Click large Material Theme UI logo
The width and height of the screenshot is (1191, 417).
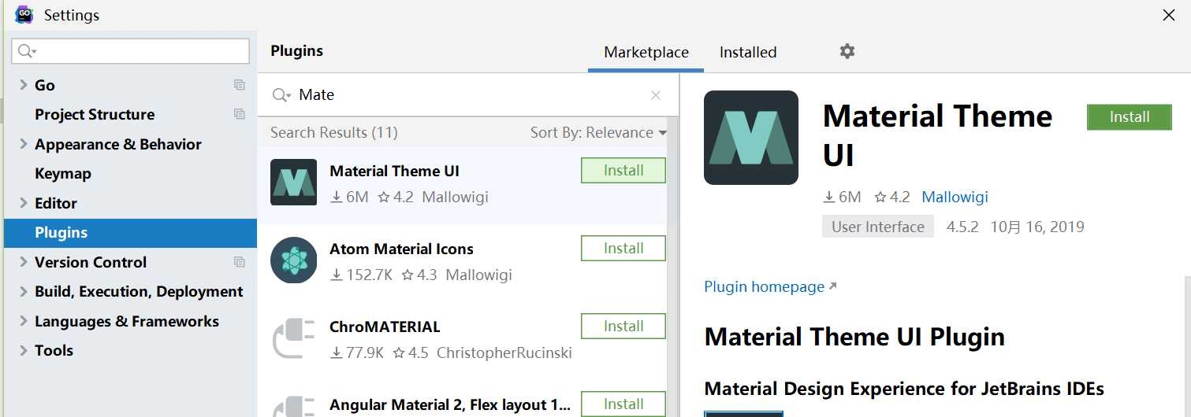tap(751, 138)
